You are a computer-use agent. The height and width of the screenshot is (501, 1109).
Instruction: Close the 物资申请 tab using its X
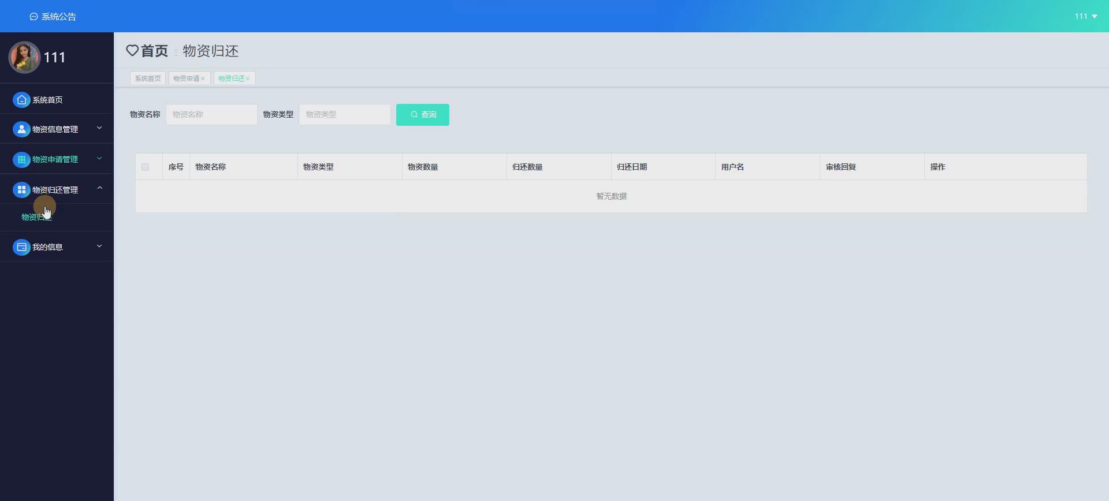(x=203, y=78)
